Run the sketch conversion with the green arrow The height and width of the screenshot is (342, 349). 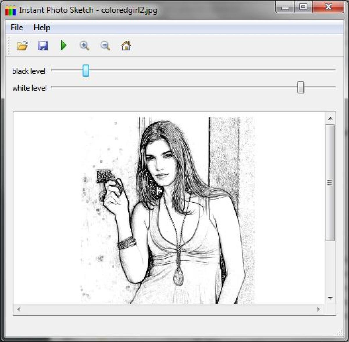(63, 46)
